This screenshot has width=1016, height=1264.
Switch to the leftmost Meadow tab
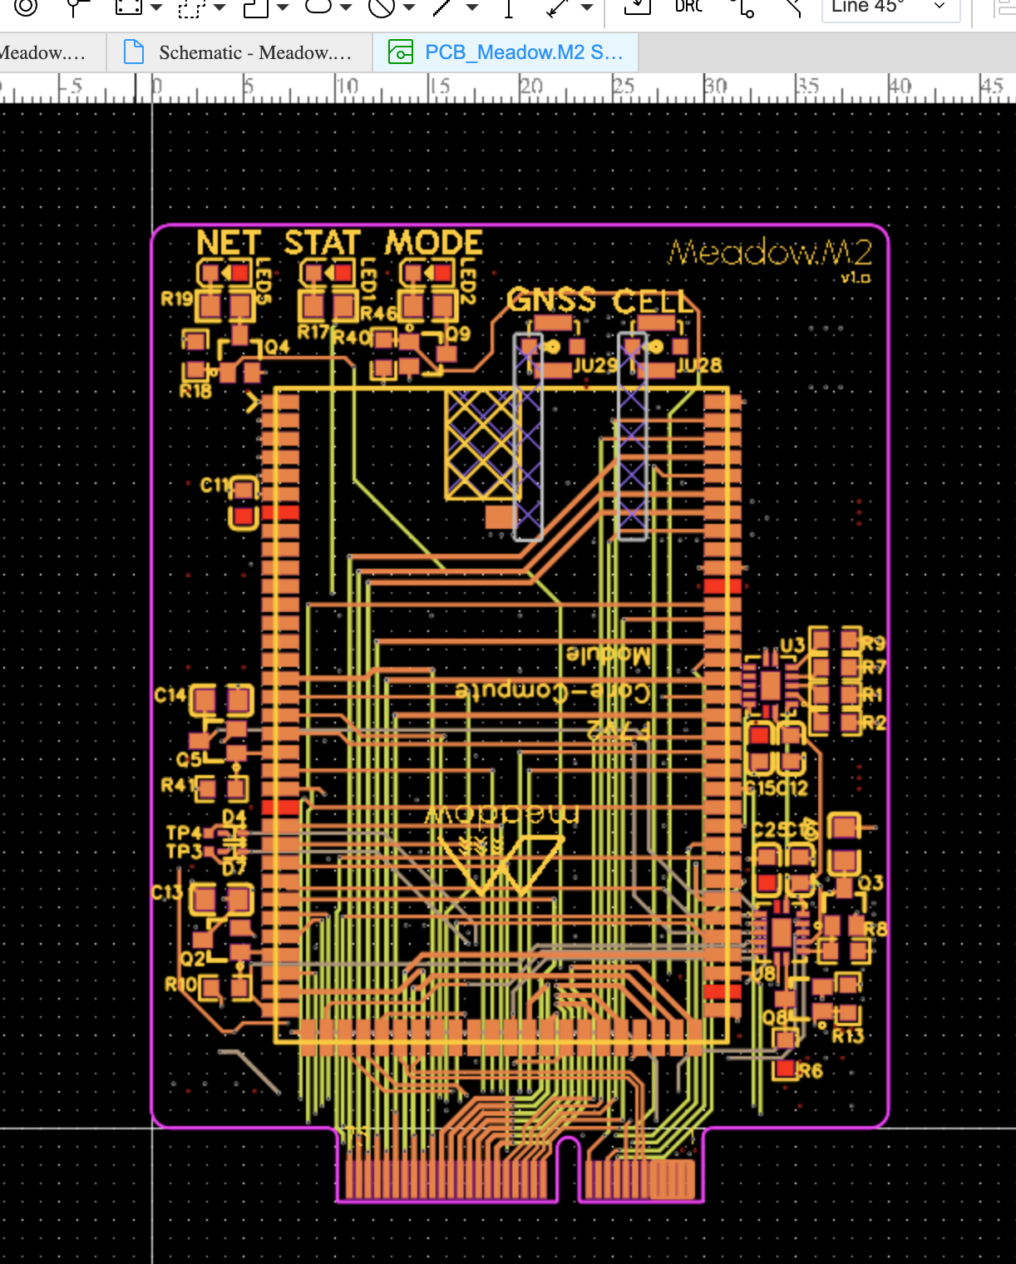(52, 52)
